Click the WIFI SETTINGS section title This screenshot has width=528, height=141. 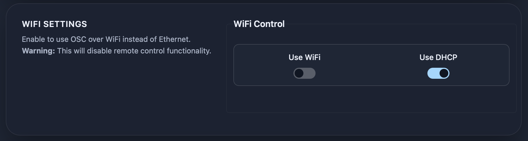(54, 24)
